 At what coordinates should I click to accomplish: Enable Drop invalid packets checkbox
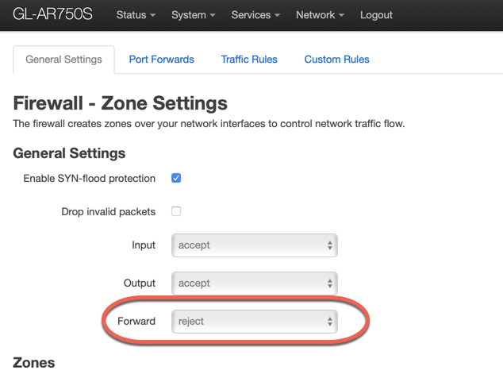(x=176, y=211)
